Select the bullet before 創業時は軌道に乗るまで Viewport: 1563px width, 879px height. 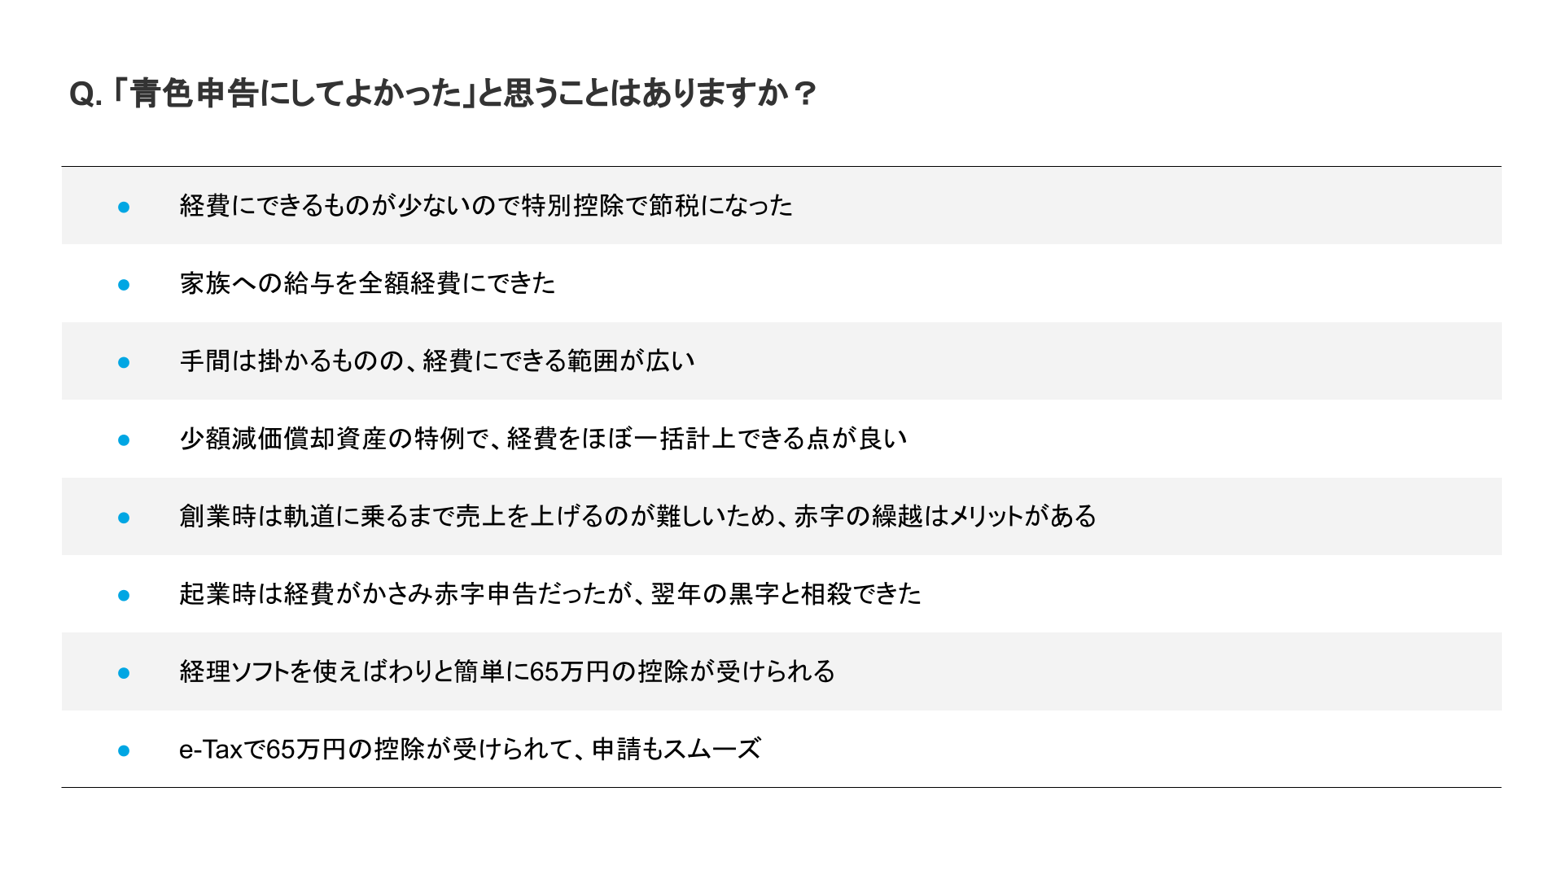pos(124,518)
